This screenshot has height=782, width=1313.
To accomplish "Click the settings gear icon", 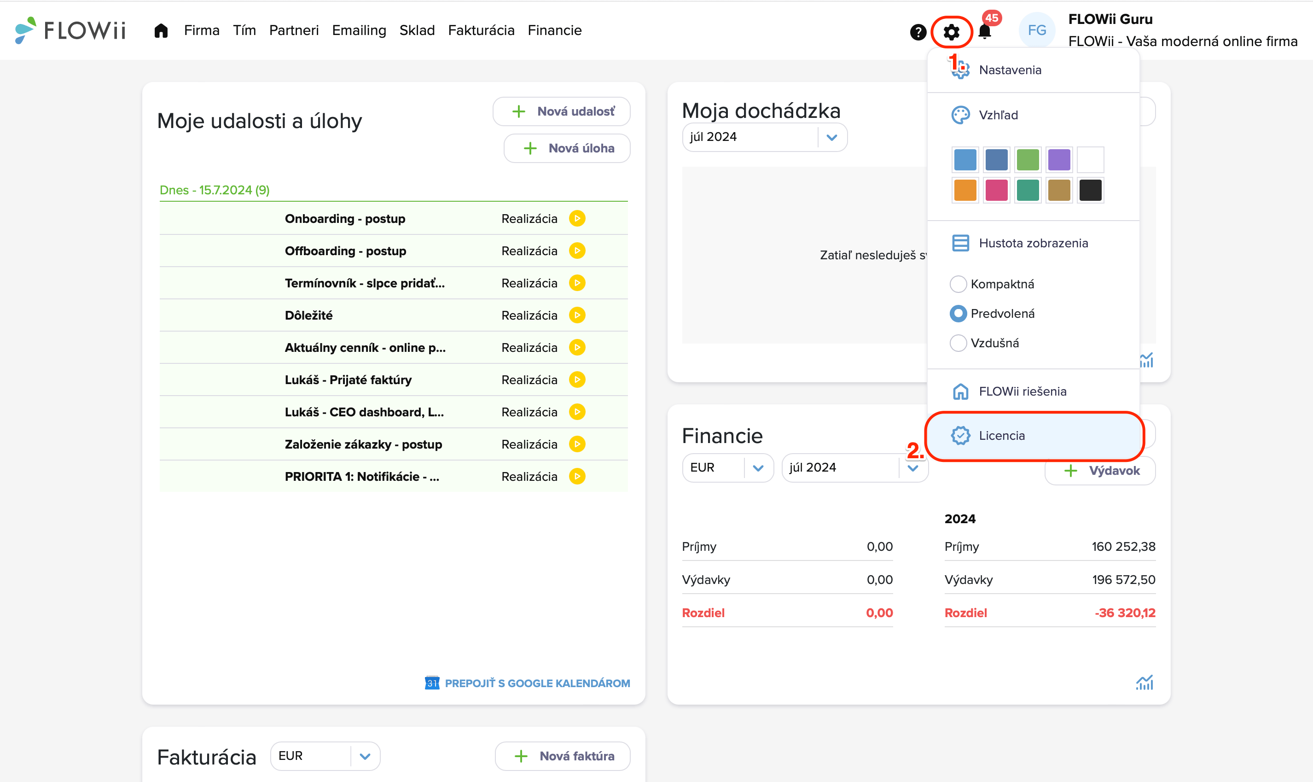I will [x=951, y=32].
